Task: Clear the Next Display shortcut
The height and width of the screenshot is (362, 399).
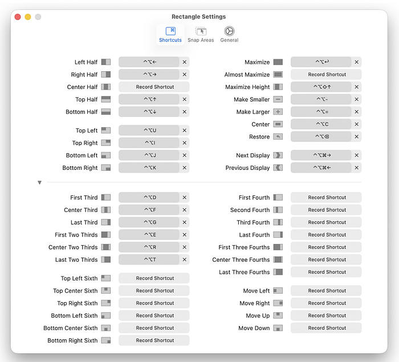Action: pyautogui.click(x=356, y=155)
